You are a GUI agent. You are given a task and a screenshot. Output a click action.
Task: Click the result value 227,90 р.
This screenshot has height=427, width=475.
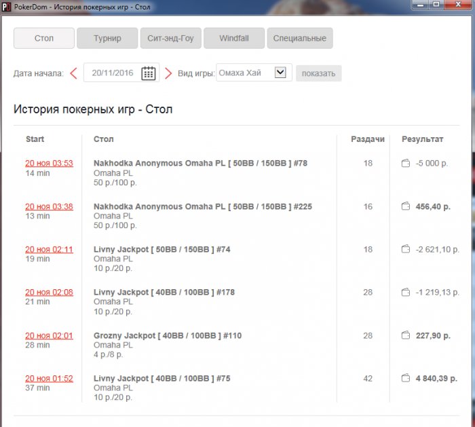pos(433,335)
